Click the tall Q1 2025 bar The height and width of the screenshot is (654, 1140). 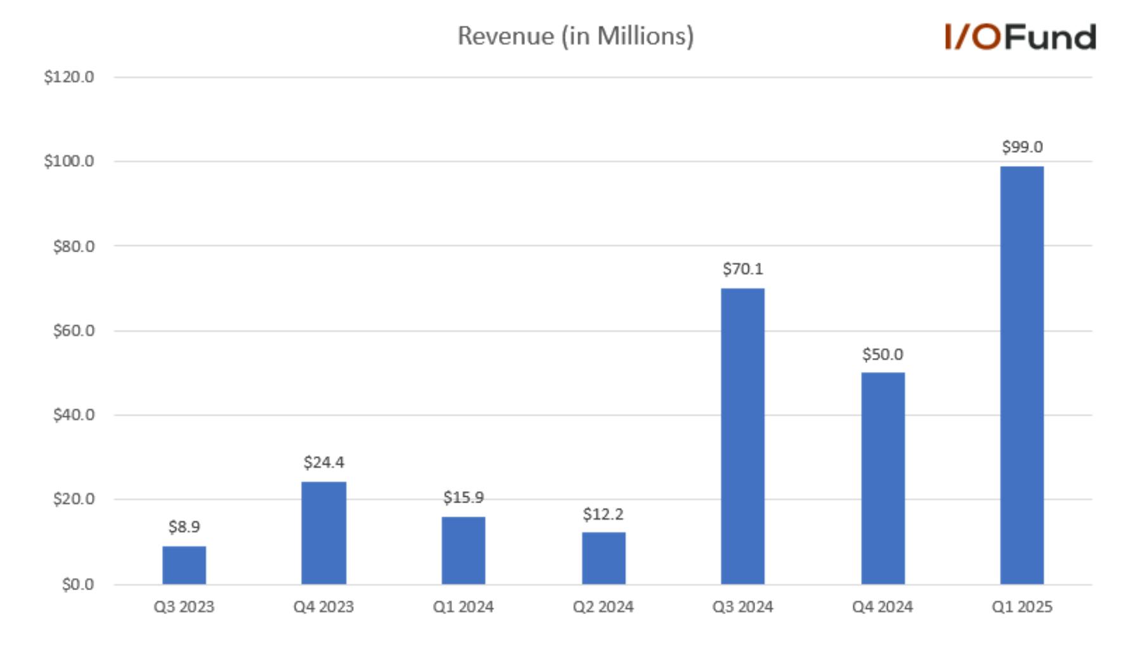(x=1022, y=375)
